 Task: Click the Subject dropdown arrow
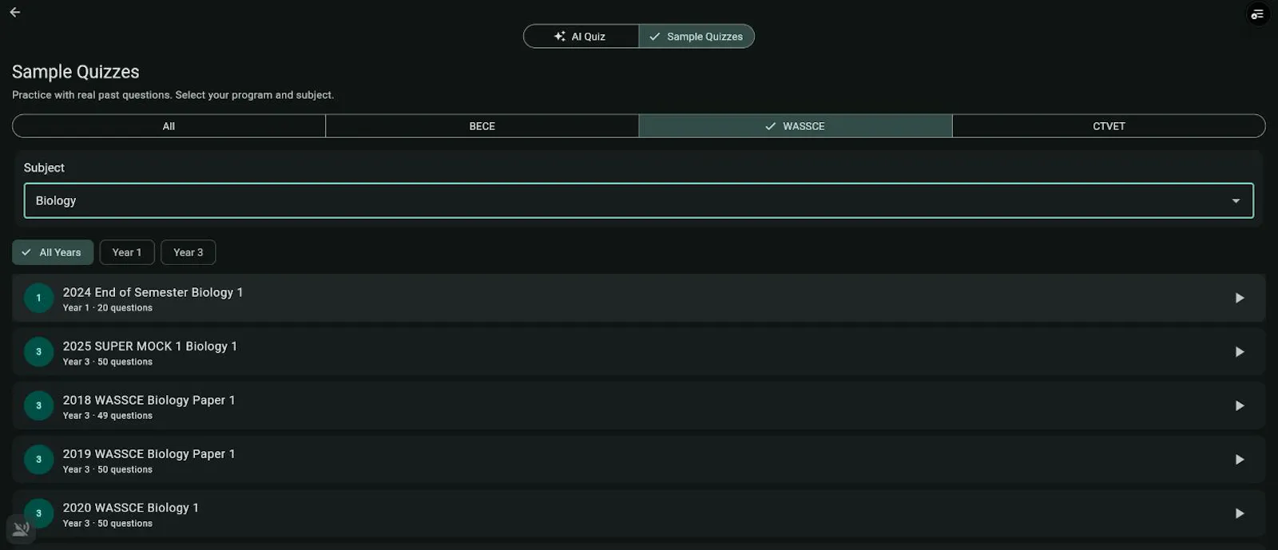pos(1236,201)
